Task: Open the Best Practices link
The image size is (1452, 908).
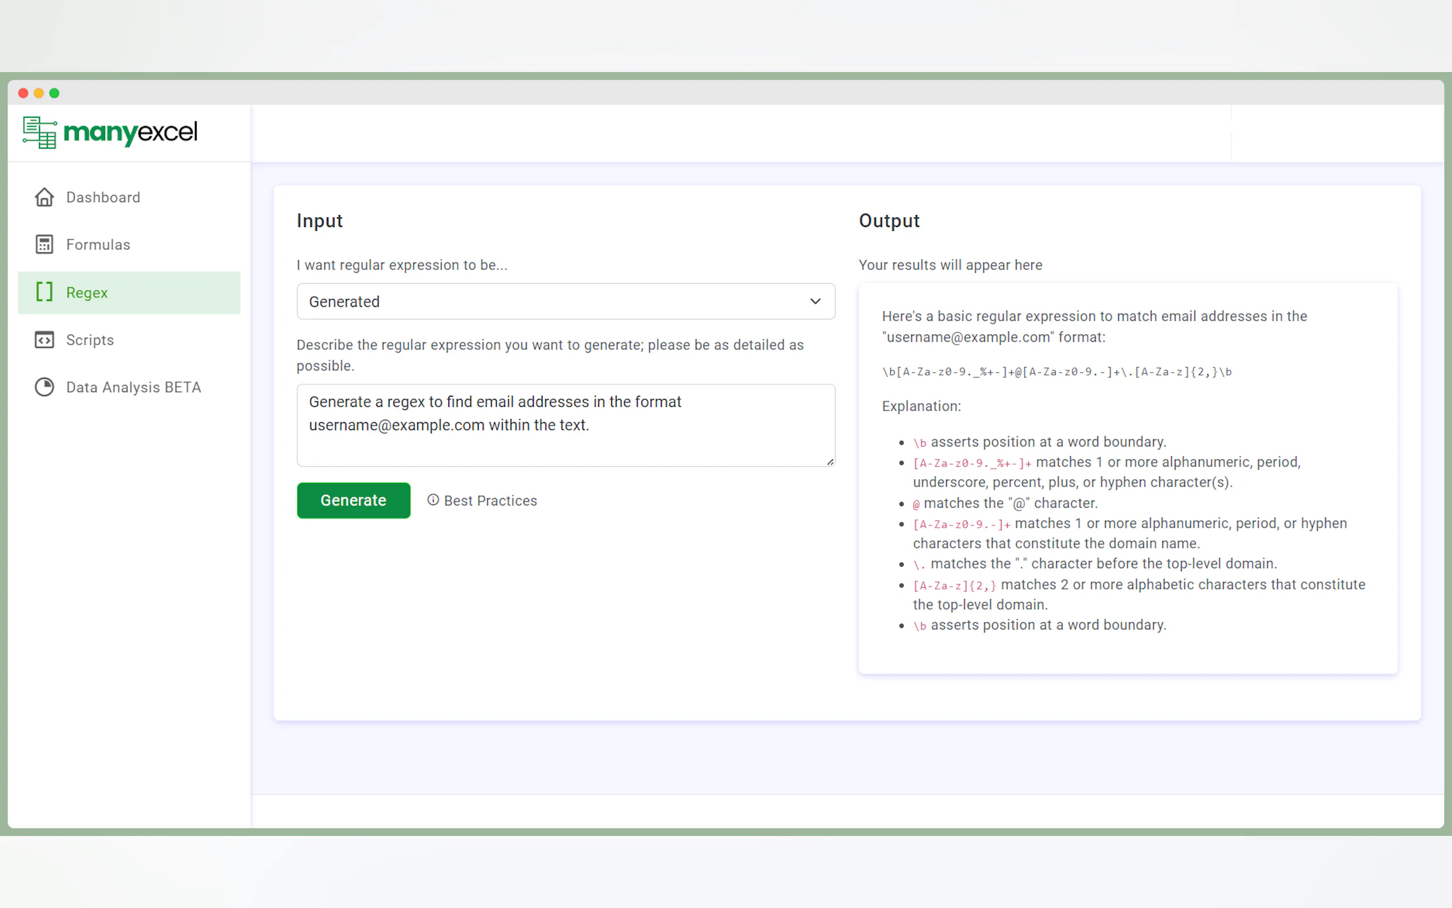Action: pos(490,500)
